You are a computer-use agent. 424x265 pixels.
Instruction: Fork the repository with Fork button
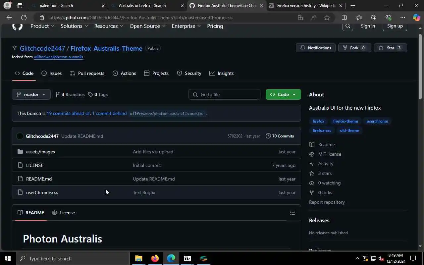(x=354, y=48)
